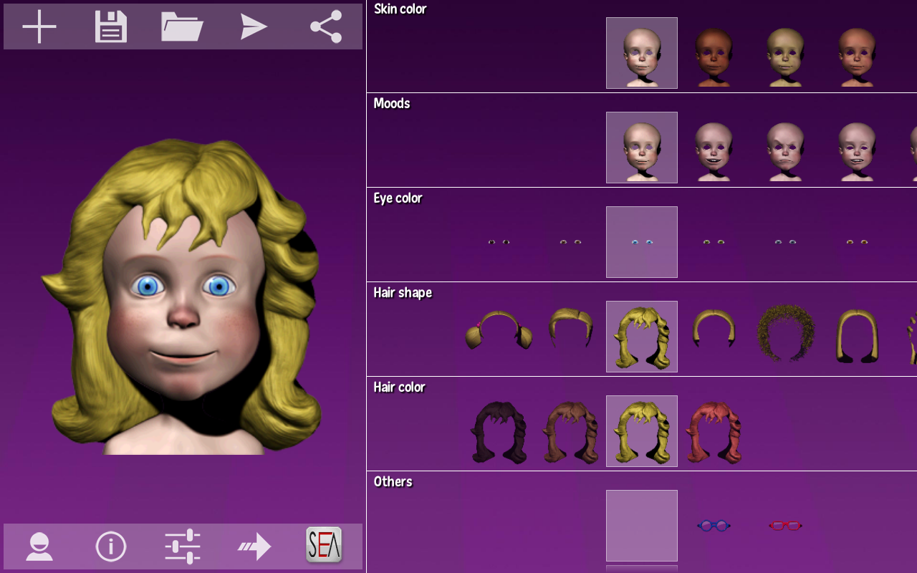Screen dimensions: 917x573
Task: Select the neutral mood face
Action: pos(642,148)
